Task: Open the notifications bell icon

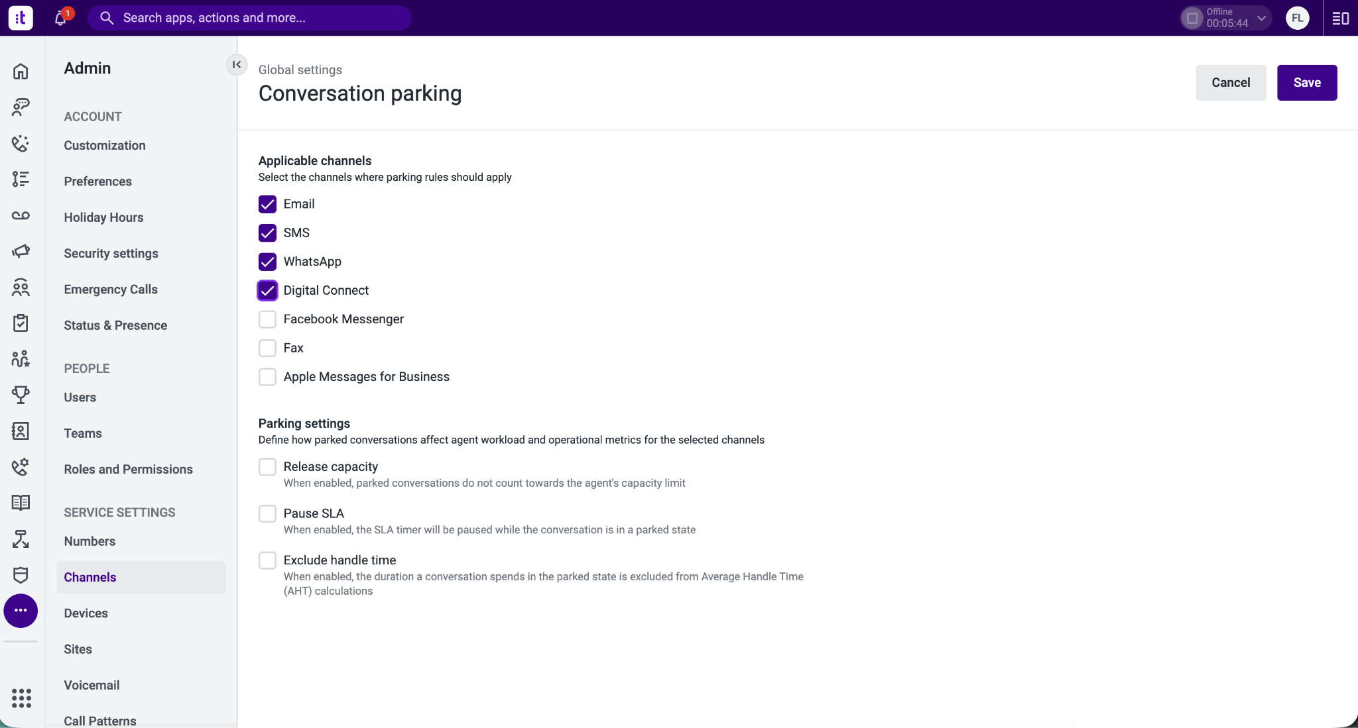Action: click(60, 18)
